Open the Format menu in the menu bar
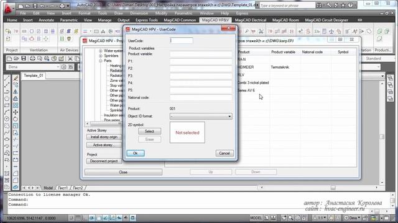398x223 pixels. point(85,14)
